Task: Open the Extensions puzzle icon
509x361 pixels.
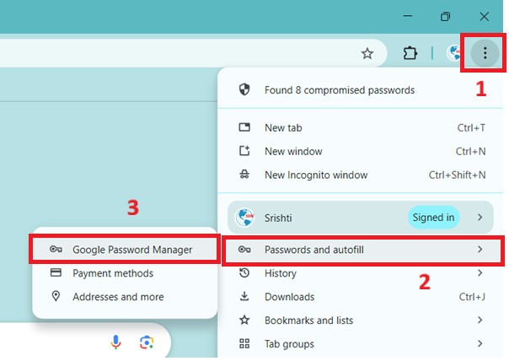Action: pyautogui.click(x=410, y=54)
